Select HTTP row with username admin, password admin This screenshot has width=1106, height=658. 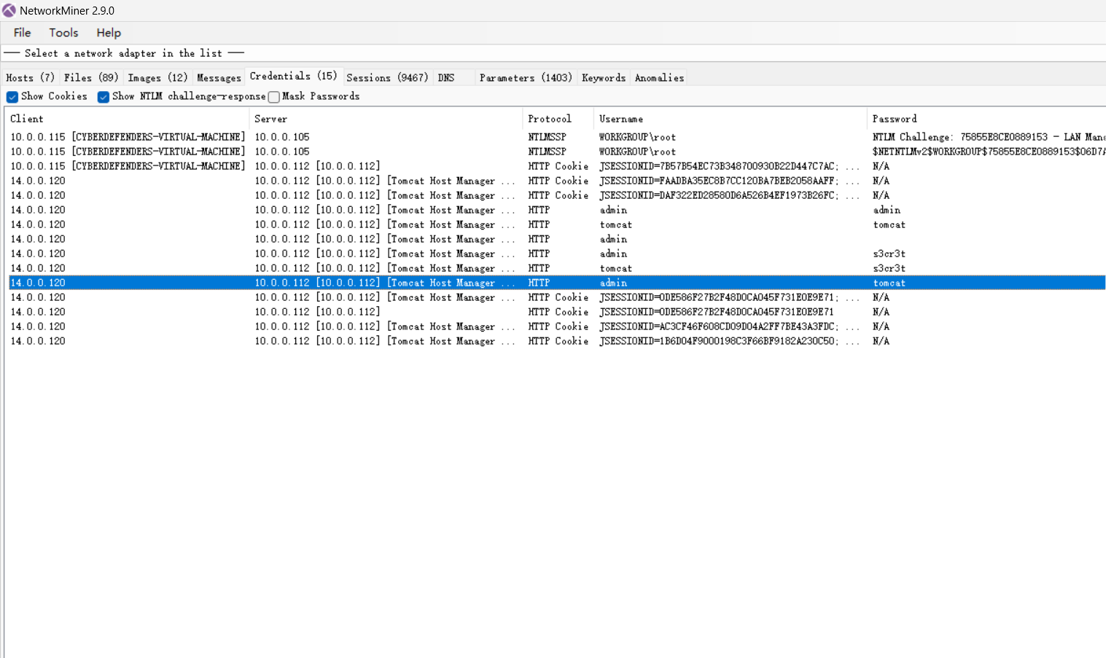click(557, 210)
